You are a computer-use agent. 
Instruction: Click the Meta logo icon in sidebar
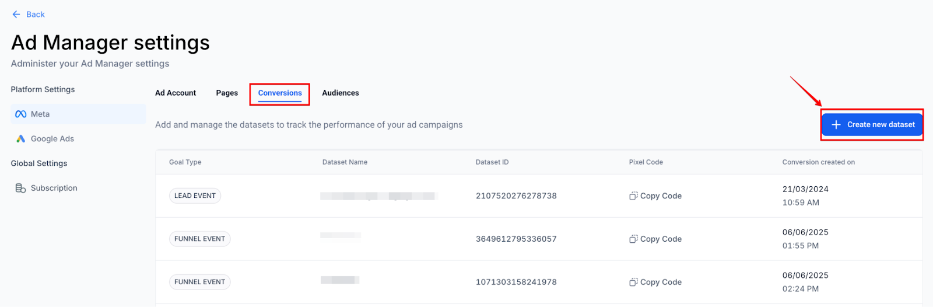point(21,114)
